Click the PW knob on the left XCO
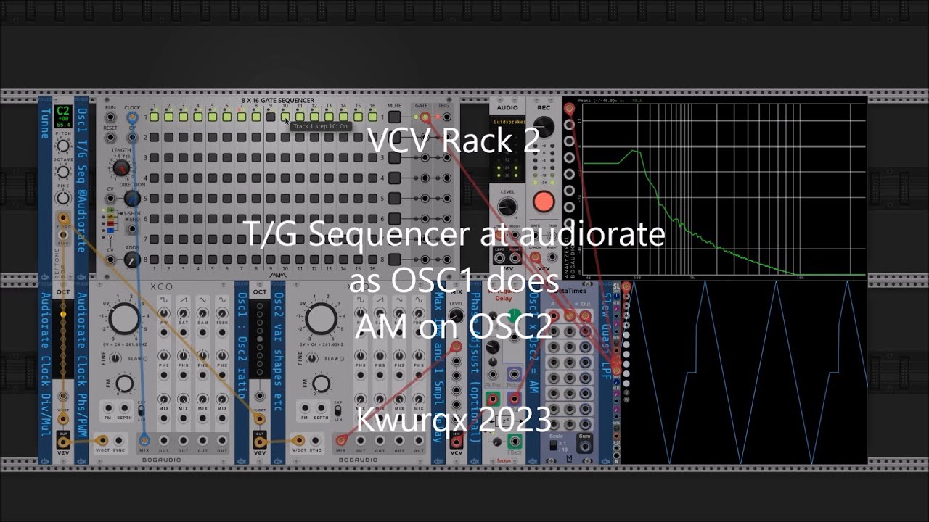This screenshot has height=522, width=929. [x=164, y=315]
